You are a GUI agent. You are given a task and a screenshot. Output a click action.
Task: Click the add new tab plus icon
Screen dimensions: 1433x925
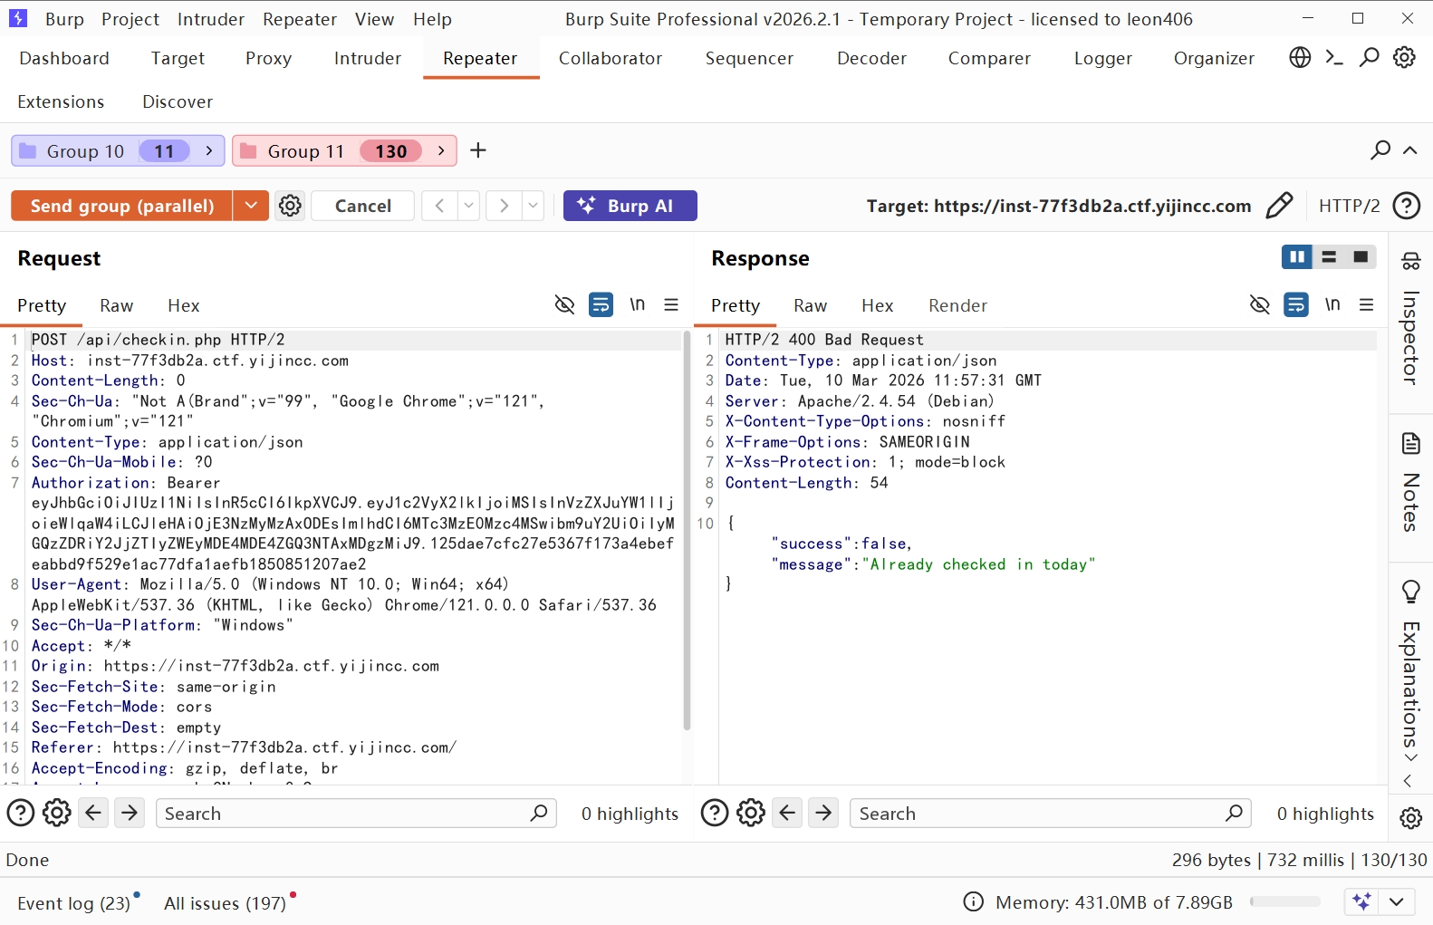[x=478, y=150]
